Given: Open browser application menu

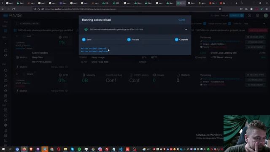Looking at the screenshot, I should click(267, 9).
